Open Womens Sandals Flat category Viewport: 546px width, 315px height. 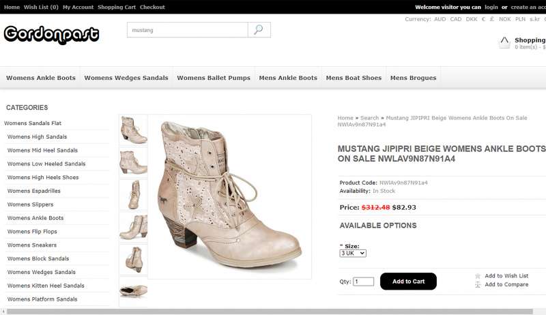(33, 123)
